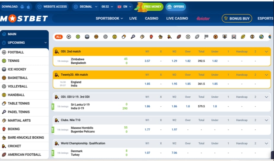This screenshot has height=161, width=274.
Task: Click the ice hockey puck filter icon
Action: click(x=87, y=37)
